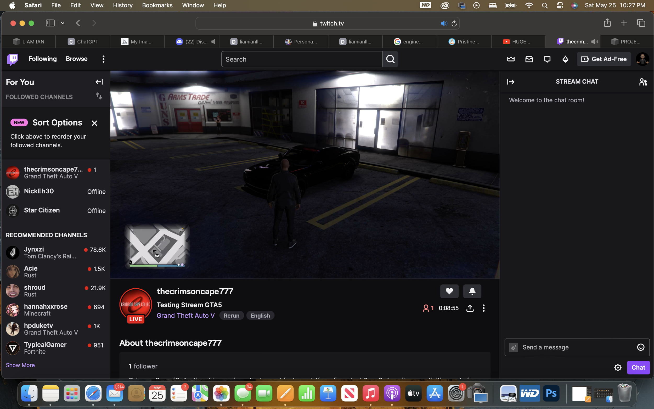Click the Twitch search magnifier button

pyautogui.click(x=390, y=59)
